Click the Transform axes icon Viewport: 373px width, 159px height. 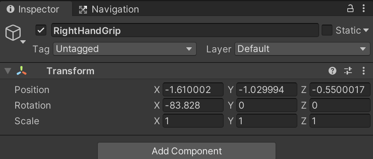click(x=22, y=71)
